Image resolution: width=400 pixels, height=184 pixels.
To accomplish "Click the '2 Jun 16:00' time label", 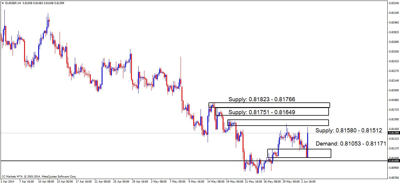I will [x=308, y=182].
